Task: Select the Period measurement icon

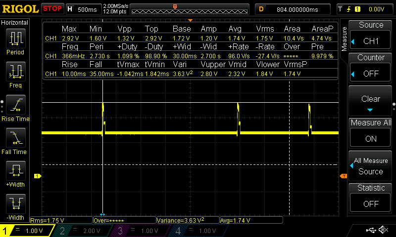Action: pos(16,39)
